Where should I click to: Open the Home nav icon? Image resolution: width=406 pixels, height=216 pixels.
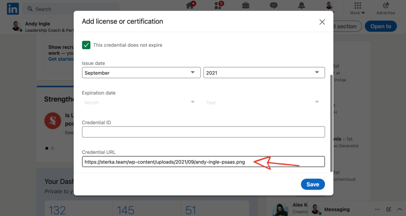point(191,6)
